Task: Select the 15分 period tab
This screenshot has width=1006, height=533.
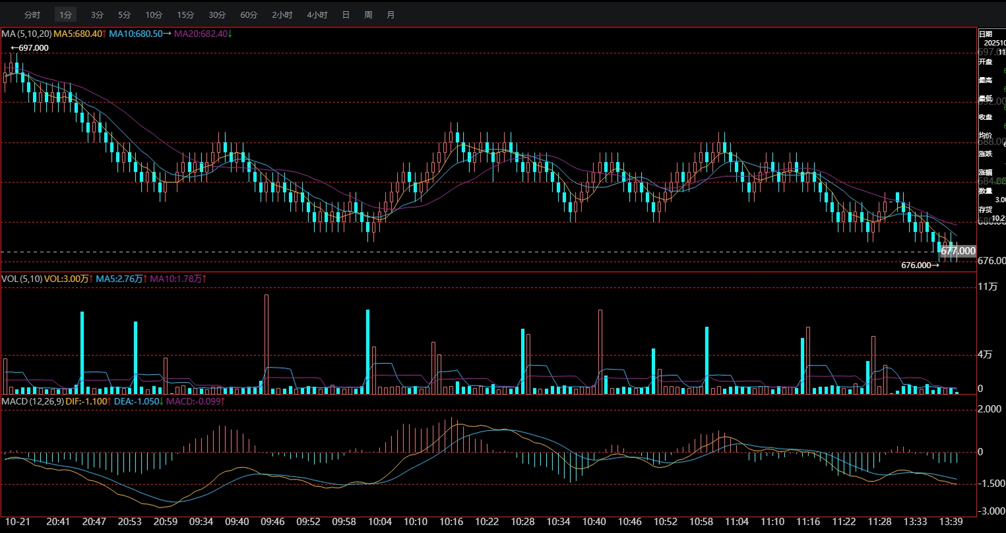Action: click(x=185, y=14)
